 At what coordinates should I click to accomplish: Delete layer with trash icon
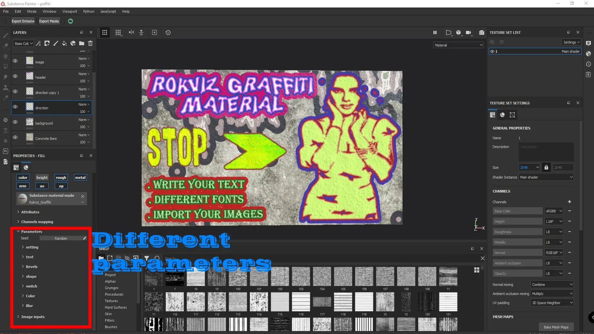[90, 43]
